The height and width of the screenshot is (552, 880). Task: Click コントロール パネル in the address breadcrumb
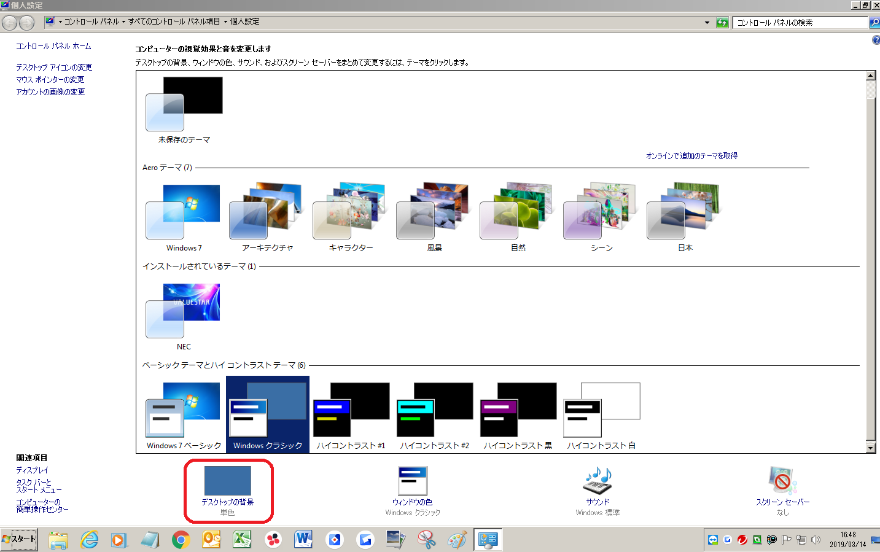(x=92, y=21)
